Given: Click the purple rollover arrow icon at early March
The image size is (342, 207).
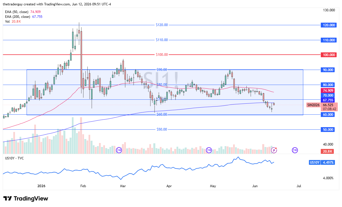Looking at the screenshot, I should [119, 150].
